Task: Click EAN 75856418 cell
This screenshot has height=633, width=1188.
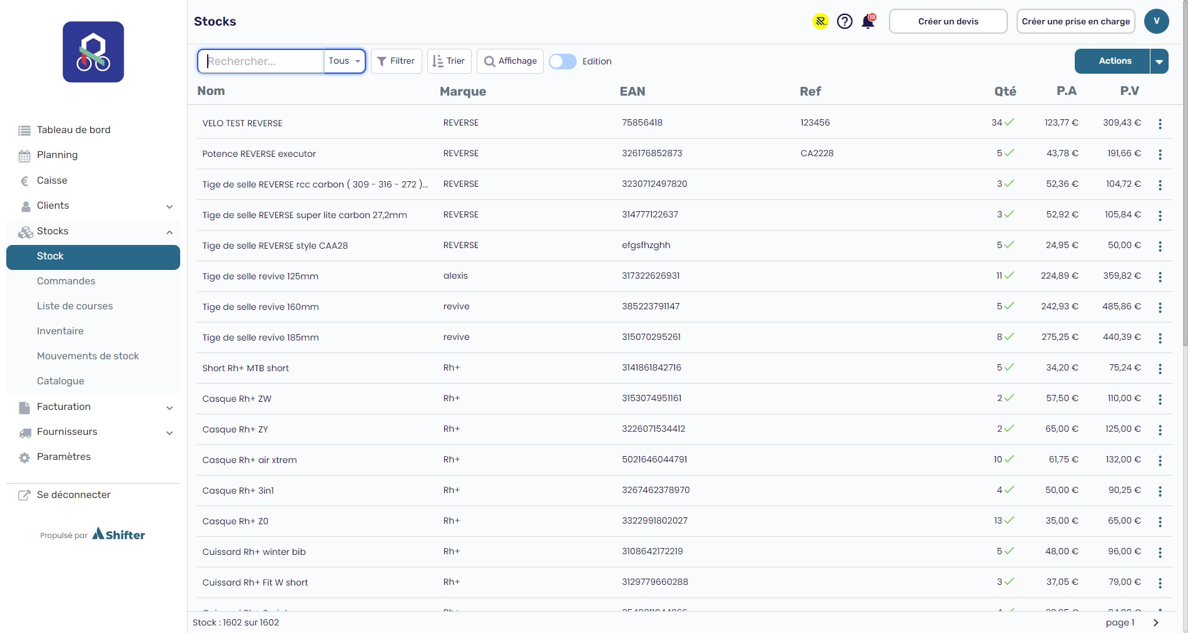Action: (642, 122)
